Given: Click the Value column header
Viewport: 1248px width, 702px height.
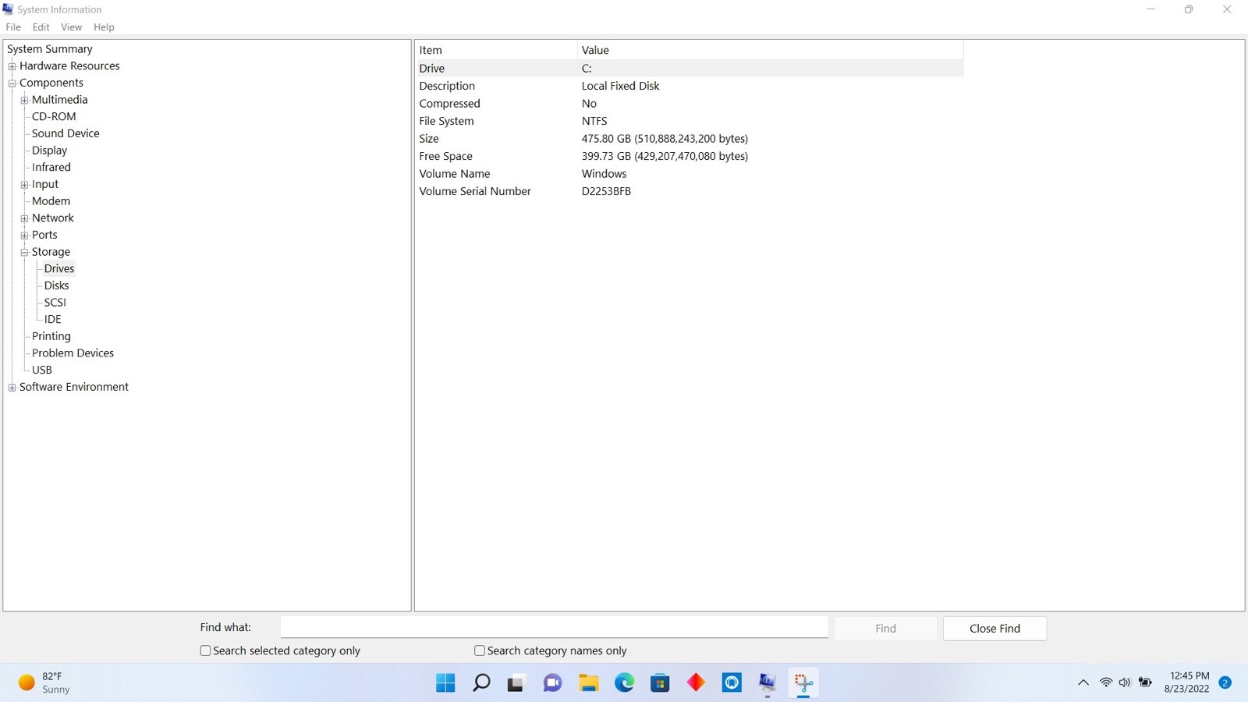Looking at the screenshot, I should click(x=771, y=50).
